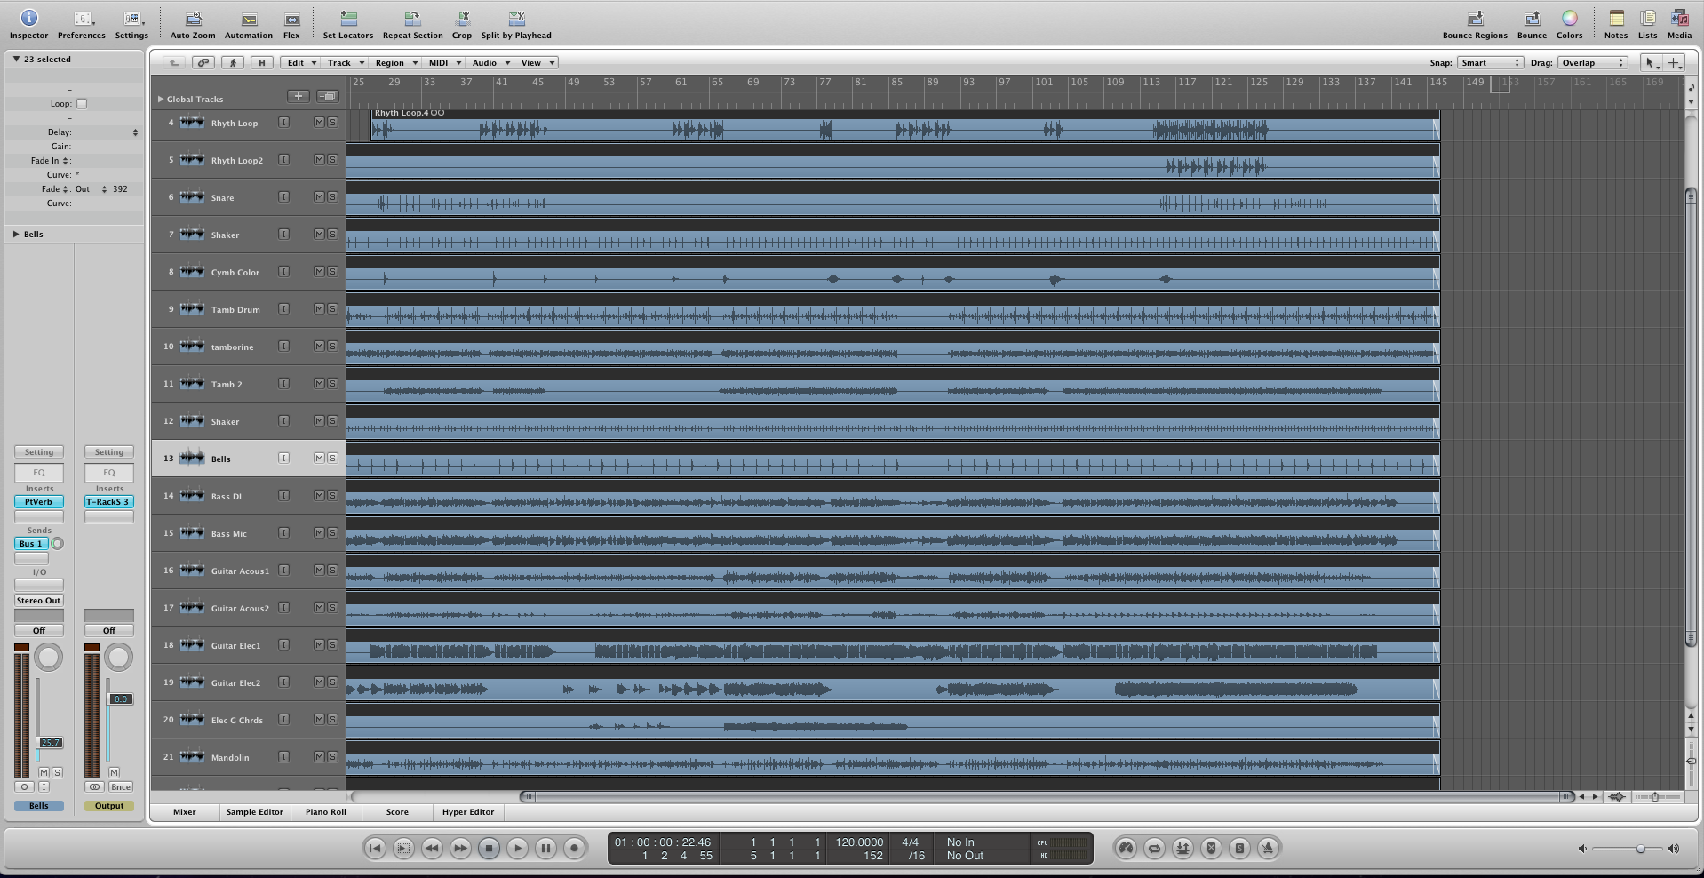Click the Record button in transport
Screen dimensions: 1704x878
pos(574,848)
